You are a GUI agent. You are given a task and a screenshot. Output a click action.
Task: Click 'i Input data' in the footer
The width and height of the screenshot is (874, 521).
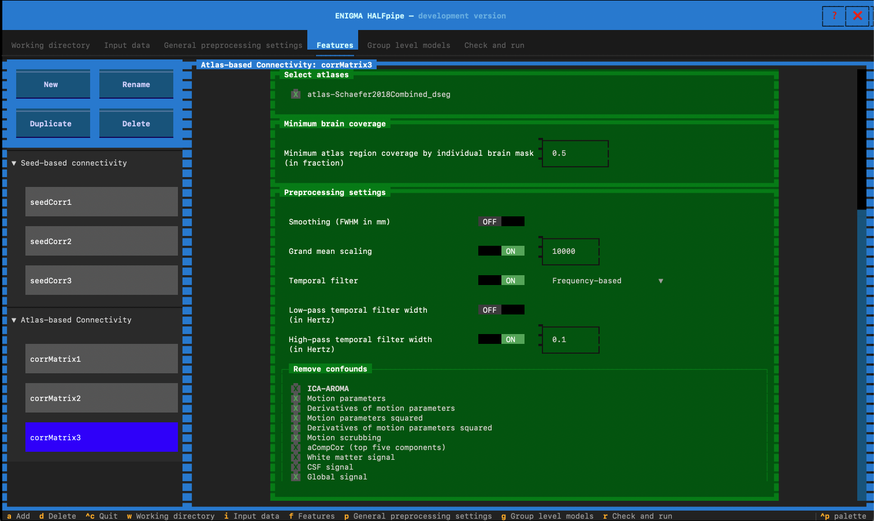coord(252,516)
